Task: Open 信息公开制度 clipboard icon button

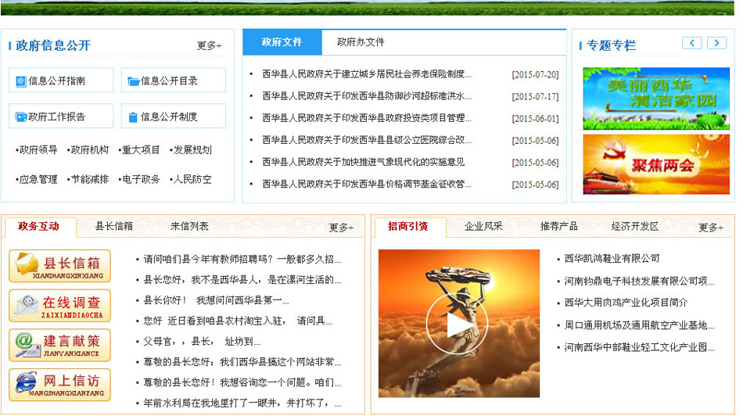Action: coord(173,117)
